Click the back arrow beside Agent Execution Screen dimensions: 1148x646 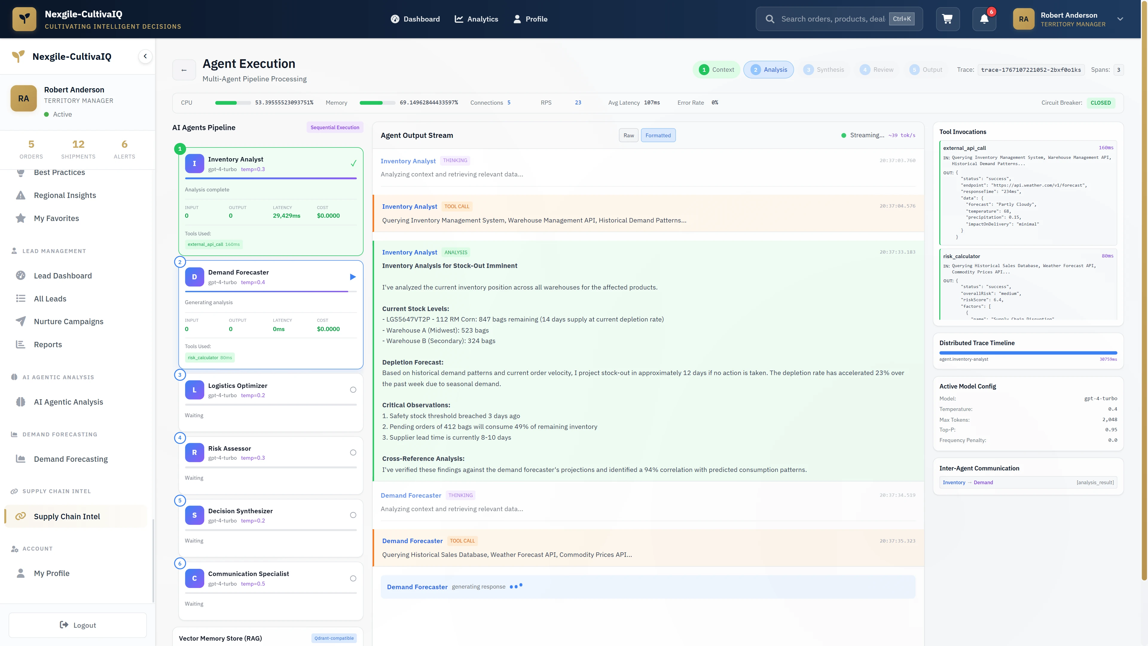[x=184, y=70]
